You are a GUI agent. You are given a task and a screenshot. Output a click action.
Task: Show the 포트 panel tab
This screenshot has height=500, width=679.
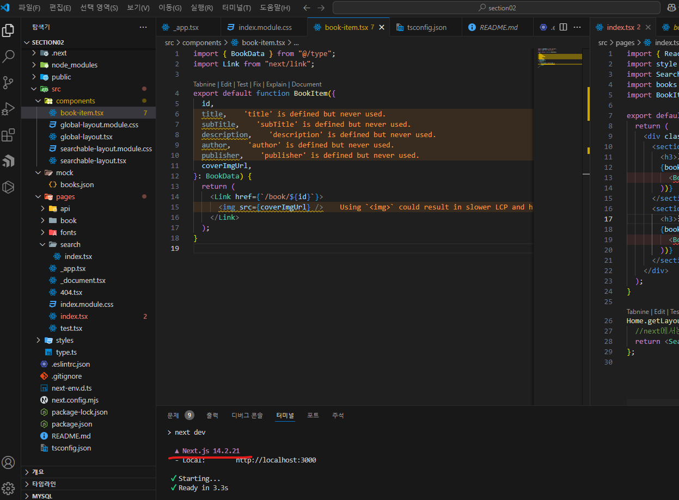(x=313, y=415)
